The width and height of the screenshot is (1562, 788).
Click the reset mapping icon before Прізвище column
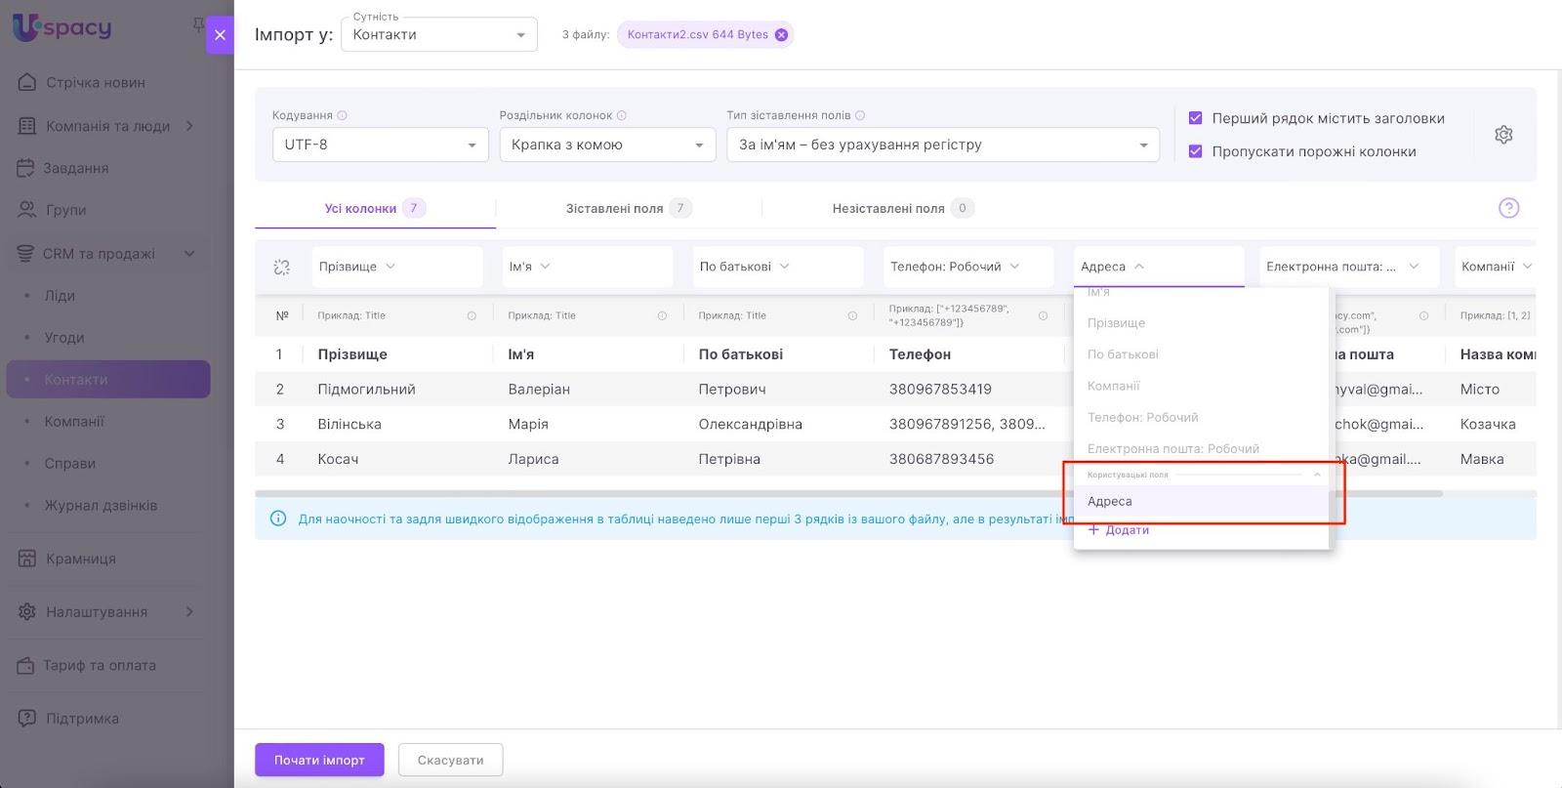[x=282, y=267]
